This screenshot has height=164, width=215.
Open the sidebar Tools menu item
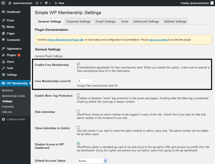[x=10, y=68]
